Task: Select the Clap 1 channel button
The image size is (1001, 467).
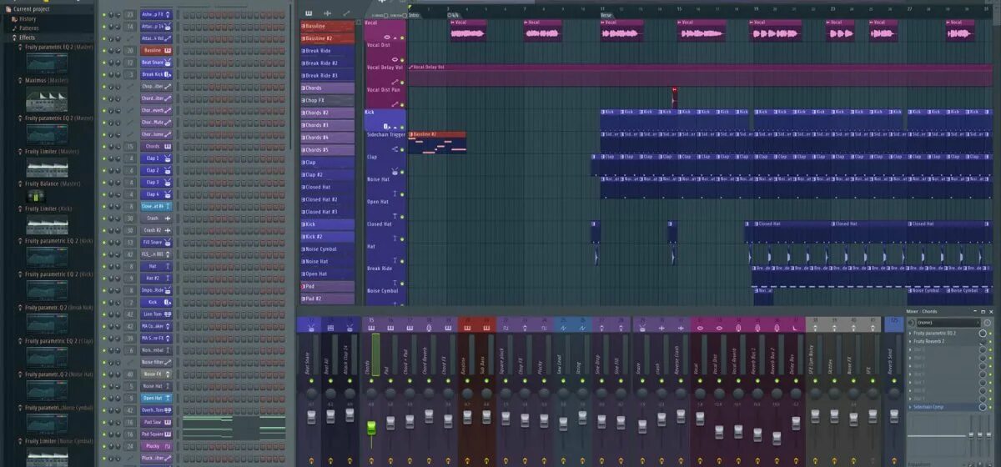Action: [x=156, y=158]
